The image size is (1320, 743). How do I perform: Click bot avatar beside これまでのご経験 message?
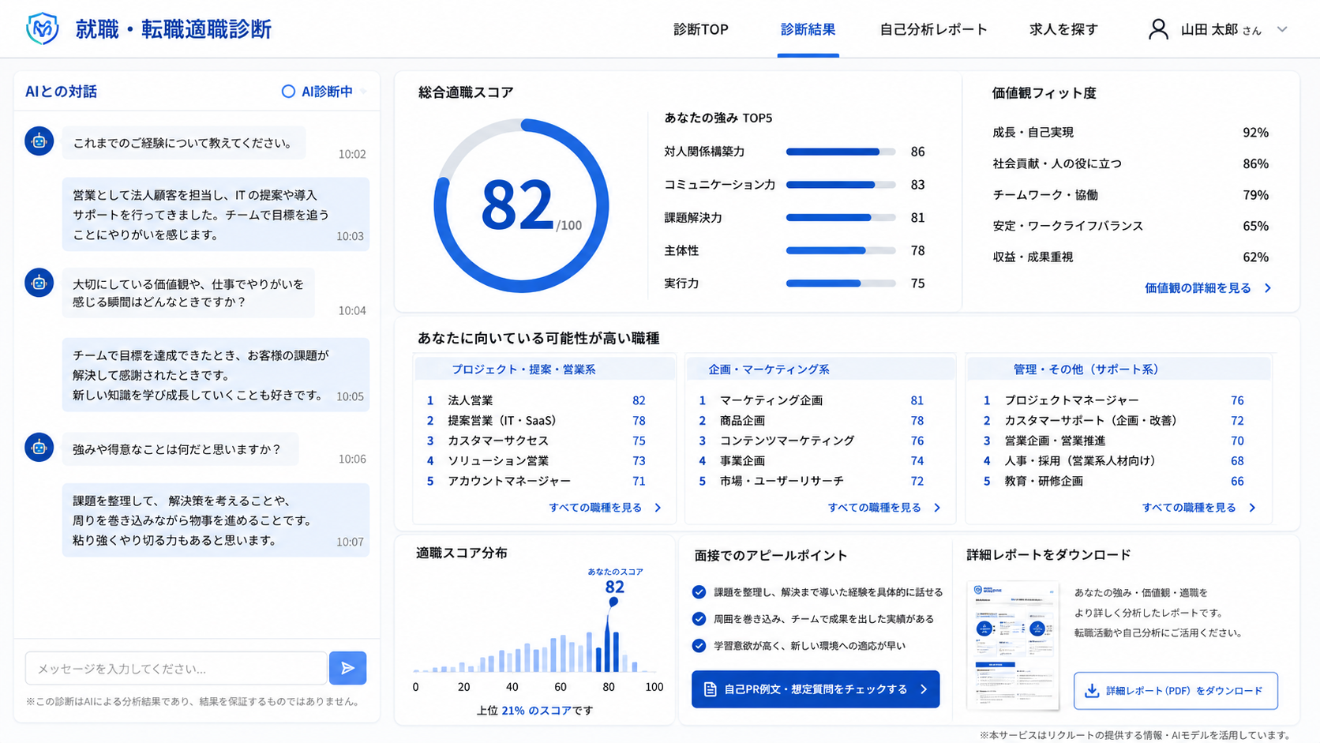pos(39,141)
